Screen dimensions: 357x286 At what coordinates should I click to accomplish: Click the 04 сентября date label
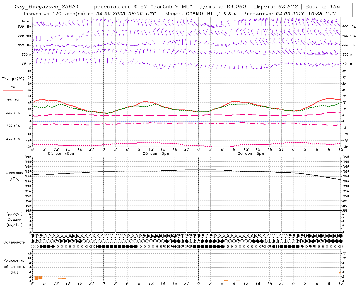click(x=61, y=154)
